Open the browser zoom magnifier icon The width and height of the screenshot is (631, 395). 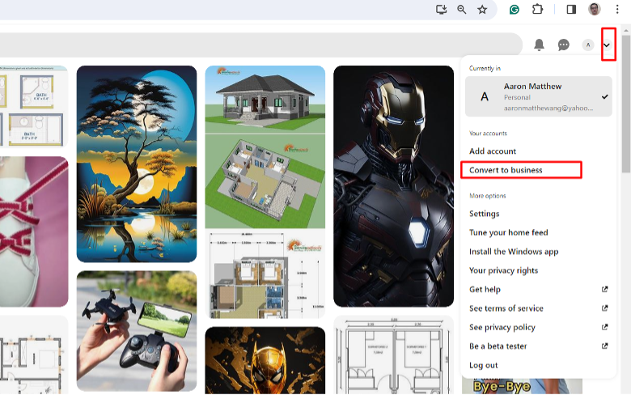tap(462, 9)
